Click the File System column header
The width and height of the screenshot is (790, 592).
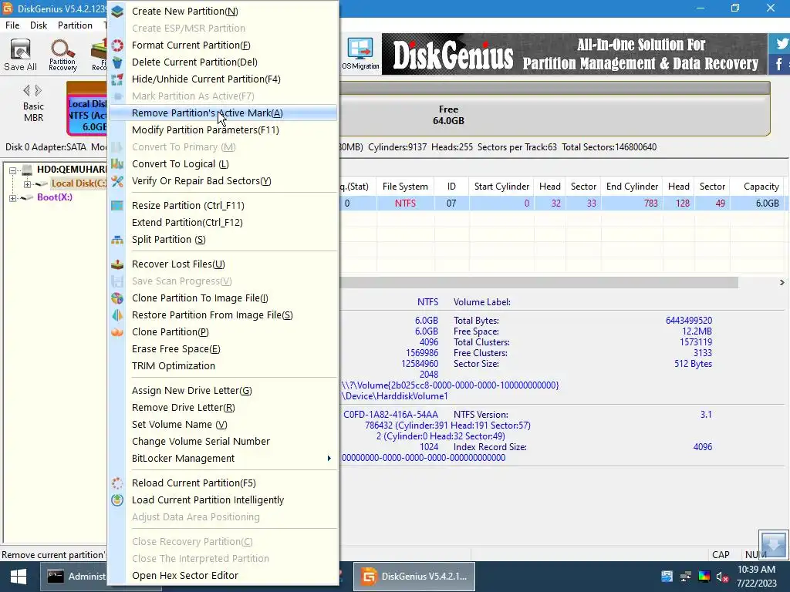pyautogui.click(x=405, y=187)
